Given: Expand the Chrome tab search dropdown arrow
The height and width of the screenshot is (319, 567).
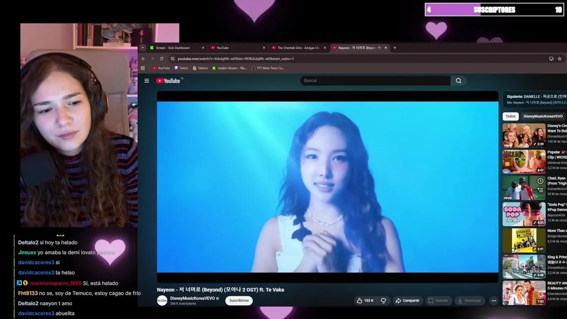Looking at the screenshot, I should (x=142, y=48).
